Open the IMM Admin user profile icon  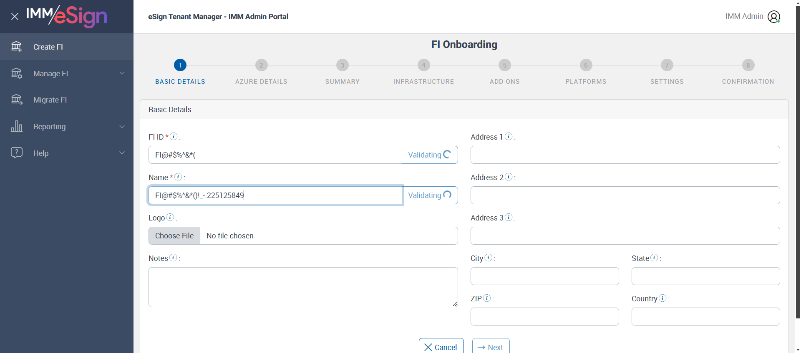click(x=774, y=17)
